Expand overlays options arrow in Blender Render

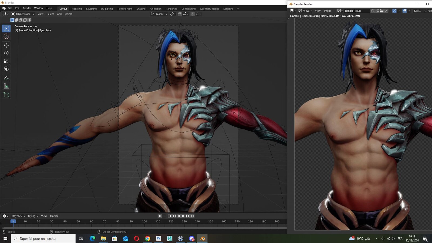tap(409, 11)
